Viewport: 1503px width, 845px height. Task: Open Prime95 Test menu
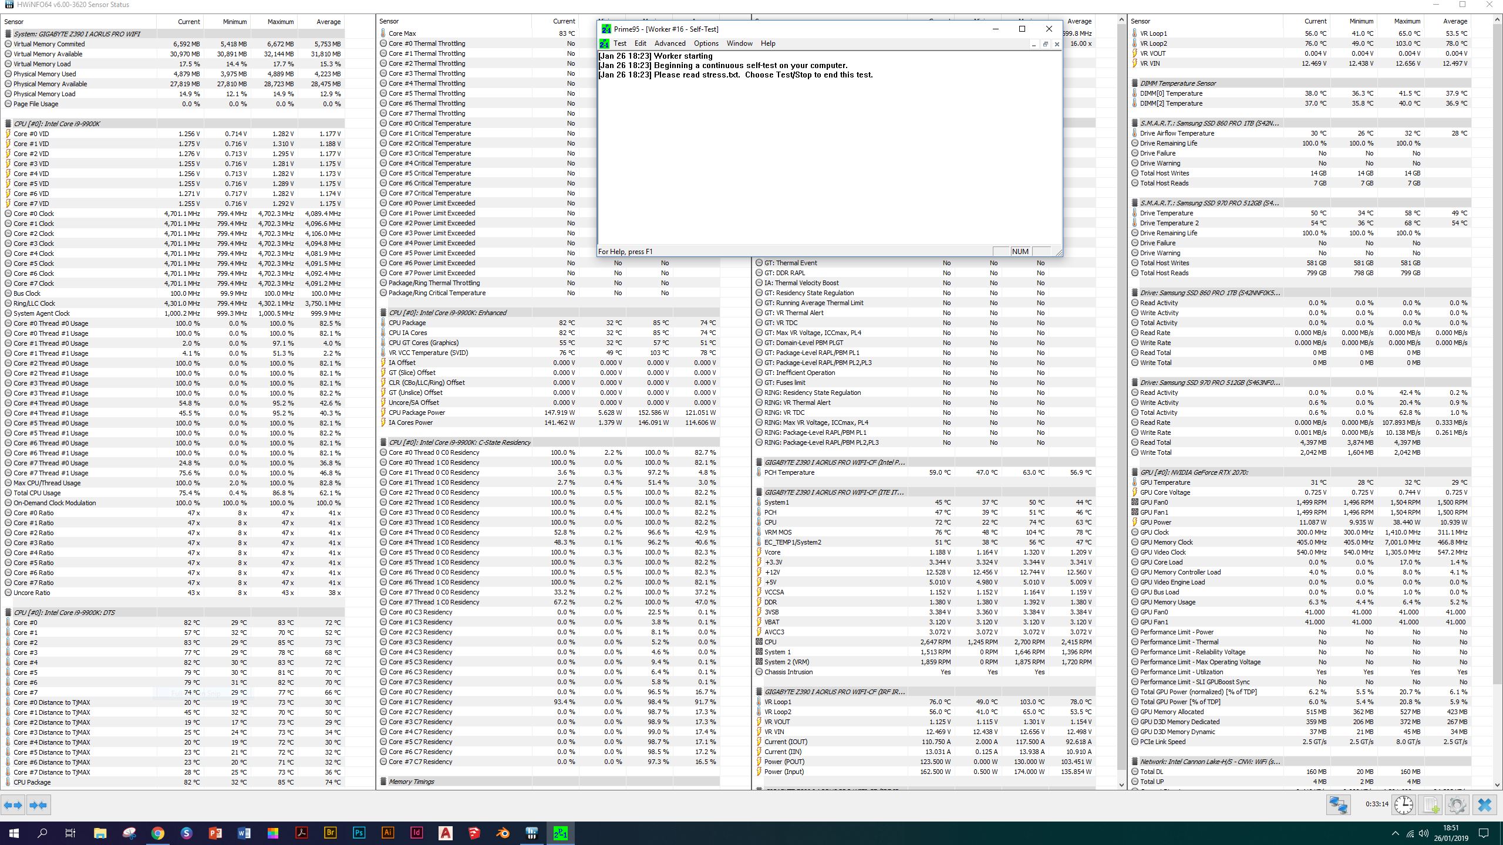click(619, 43)
